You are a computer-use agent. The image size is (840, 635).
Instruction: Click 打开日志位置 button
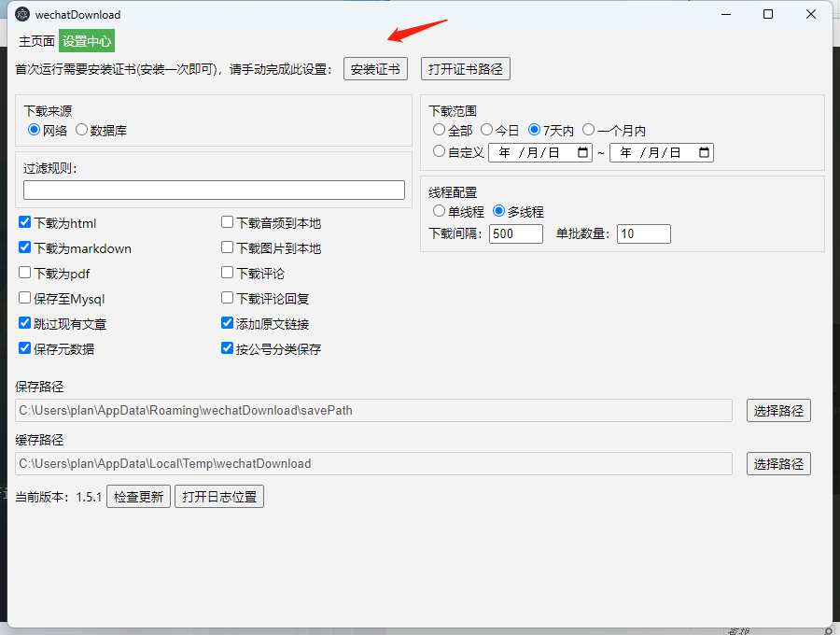(219, 497)
